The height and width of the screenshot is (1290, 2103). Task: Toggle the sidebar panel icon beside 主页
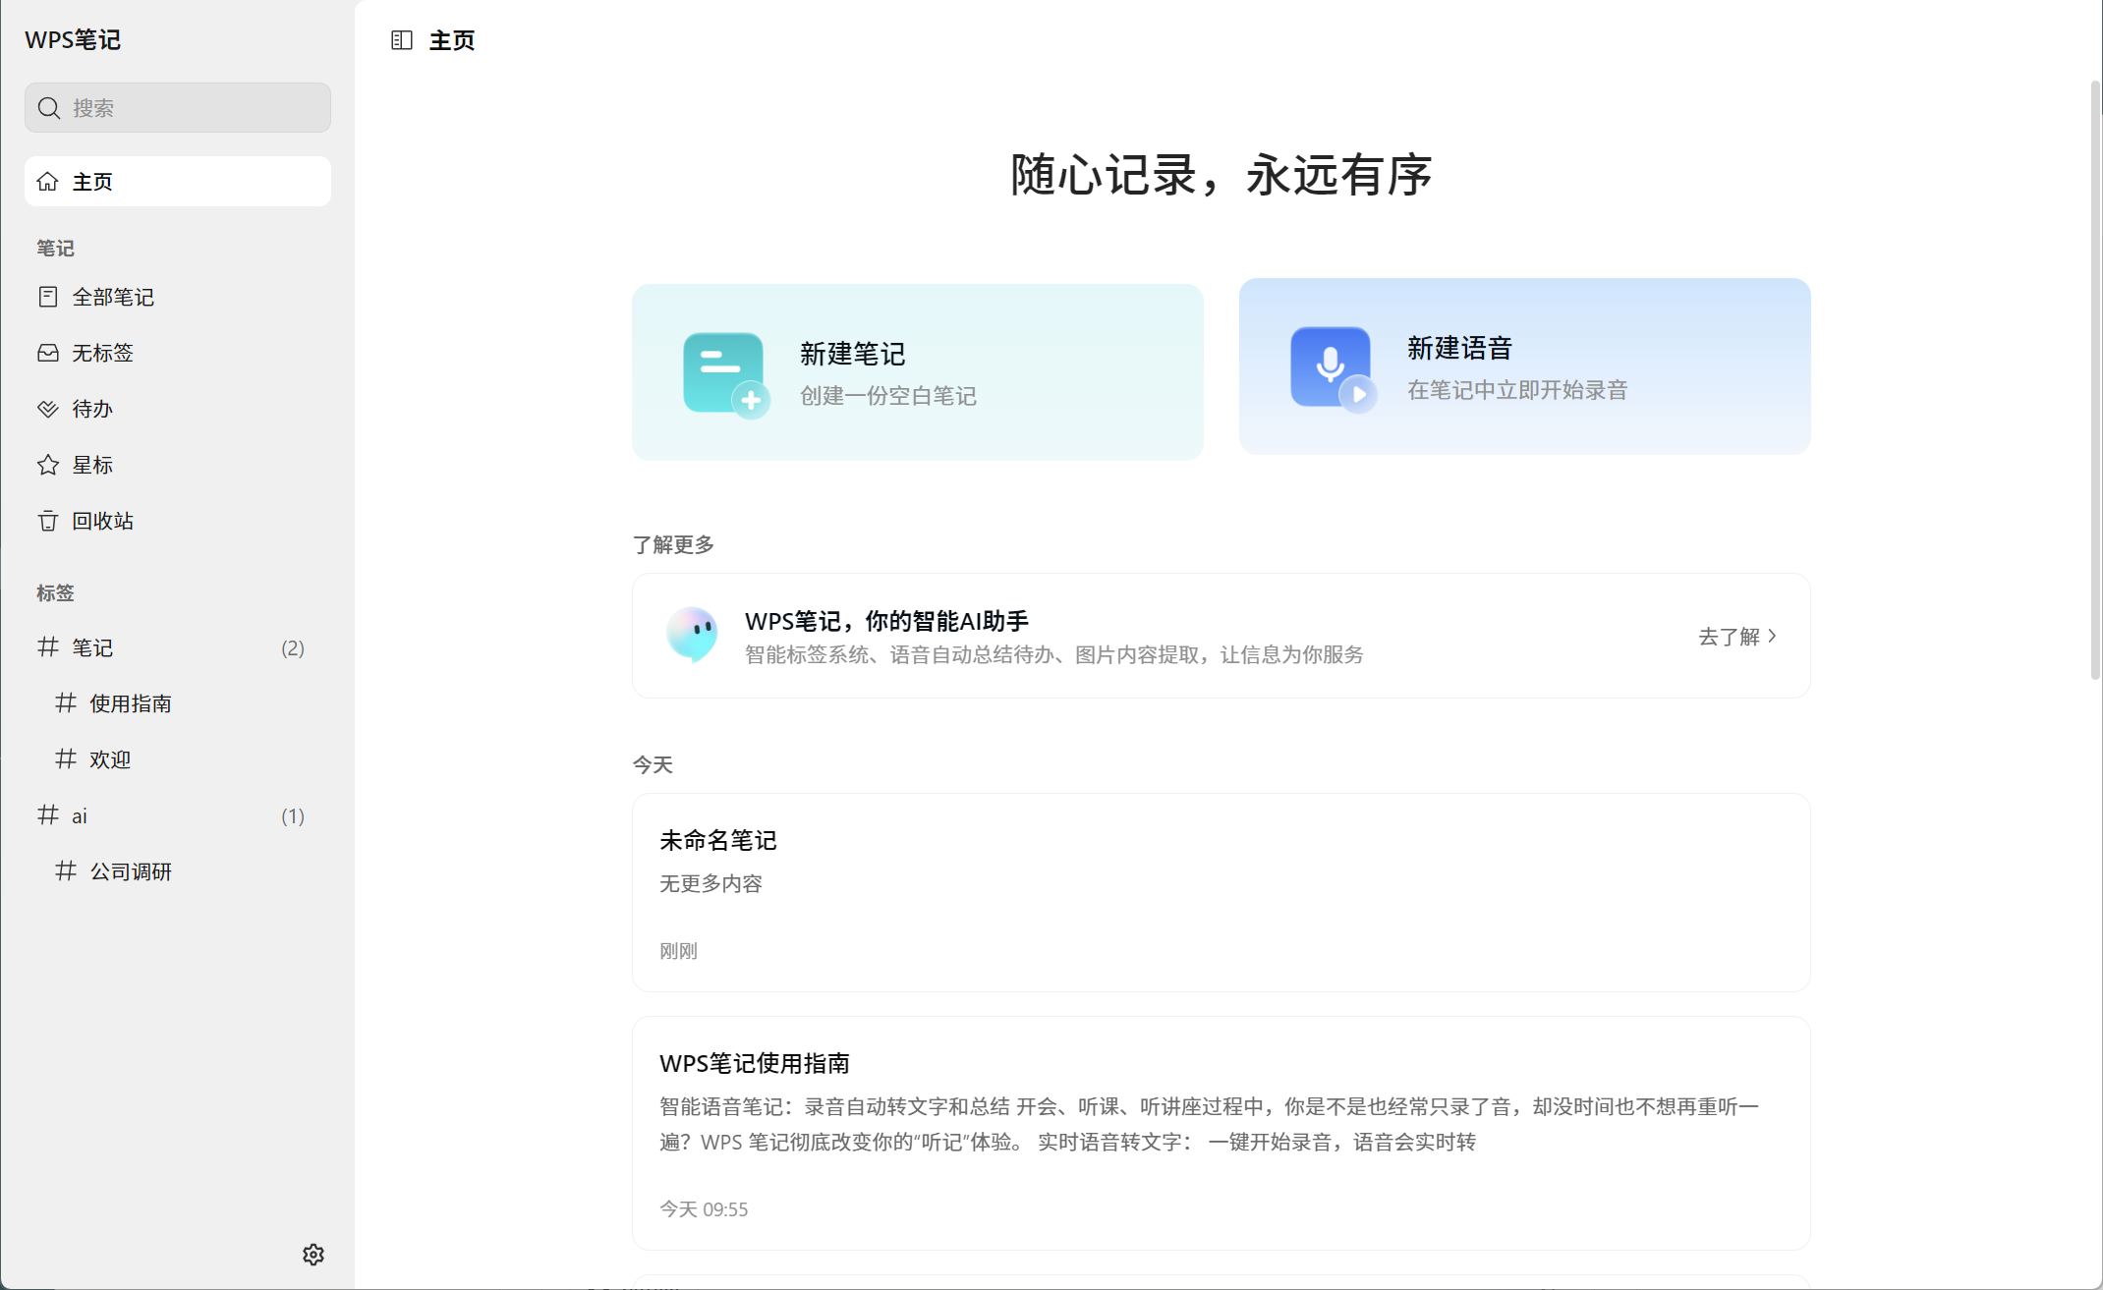point(401,40)
